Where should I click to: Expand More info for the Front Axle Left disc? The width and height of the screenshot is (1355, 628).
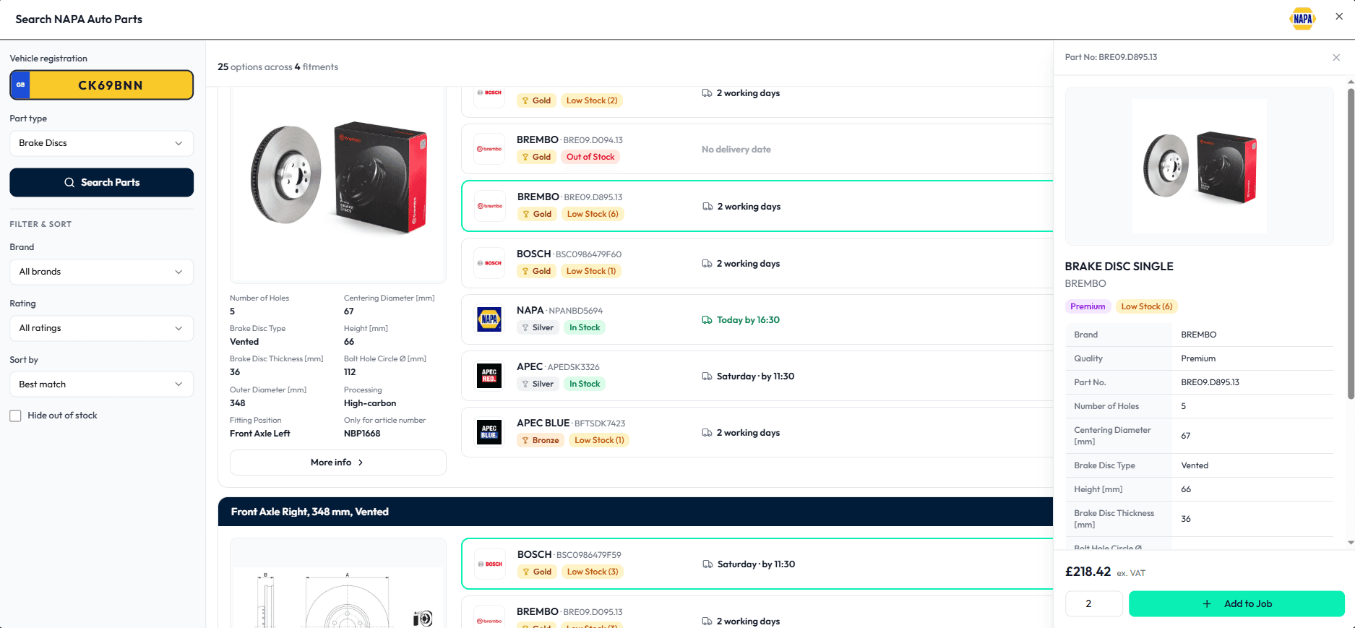(x=337, y=463)
